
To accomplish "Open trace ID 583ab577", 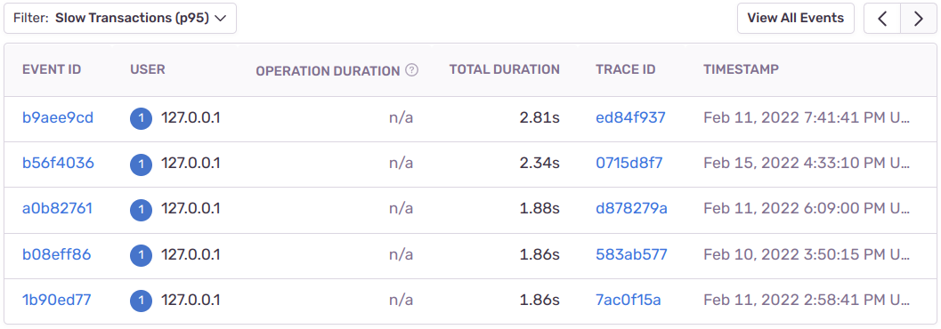I will tap(631, 254).
